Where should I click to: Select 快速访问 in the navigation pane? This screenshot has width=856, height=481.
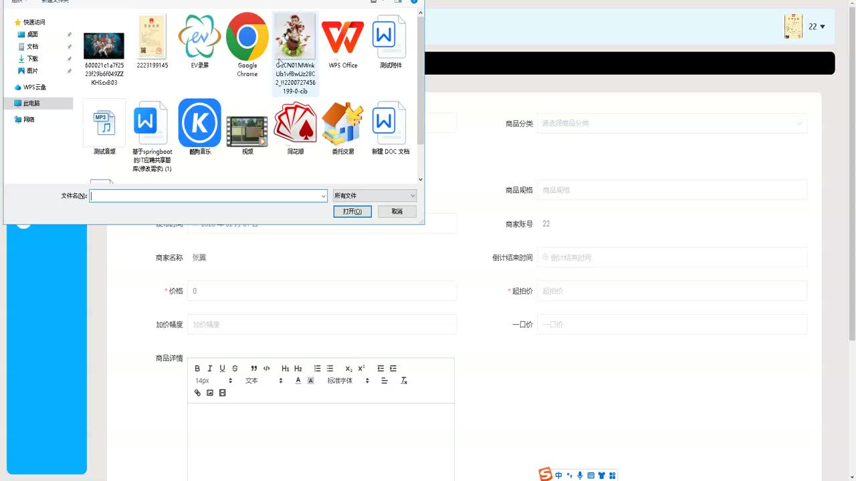34,22
